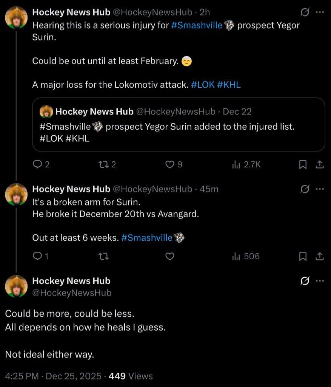Open the #KHL hashtag in first tweet
Screen dimensions: 331x387
pos(229,85)
